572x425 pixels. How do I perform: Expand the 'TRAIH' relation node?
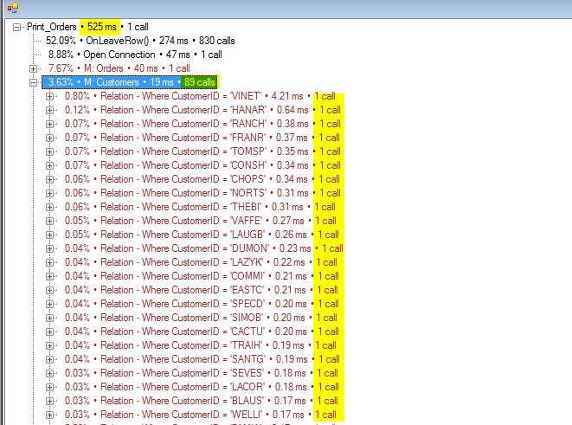49,346
